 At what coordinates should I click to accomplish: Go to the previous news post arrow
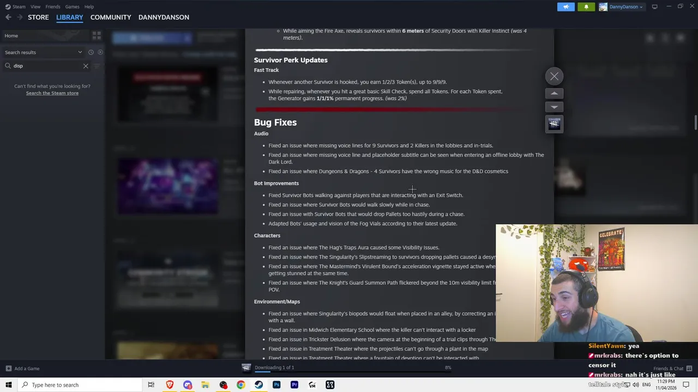[554, 94]
